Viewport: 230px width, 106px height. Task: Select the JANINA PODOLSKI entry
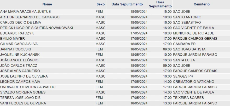(x=15, y=49)
